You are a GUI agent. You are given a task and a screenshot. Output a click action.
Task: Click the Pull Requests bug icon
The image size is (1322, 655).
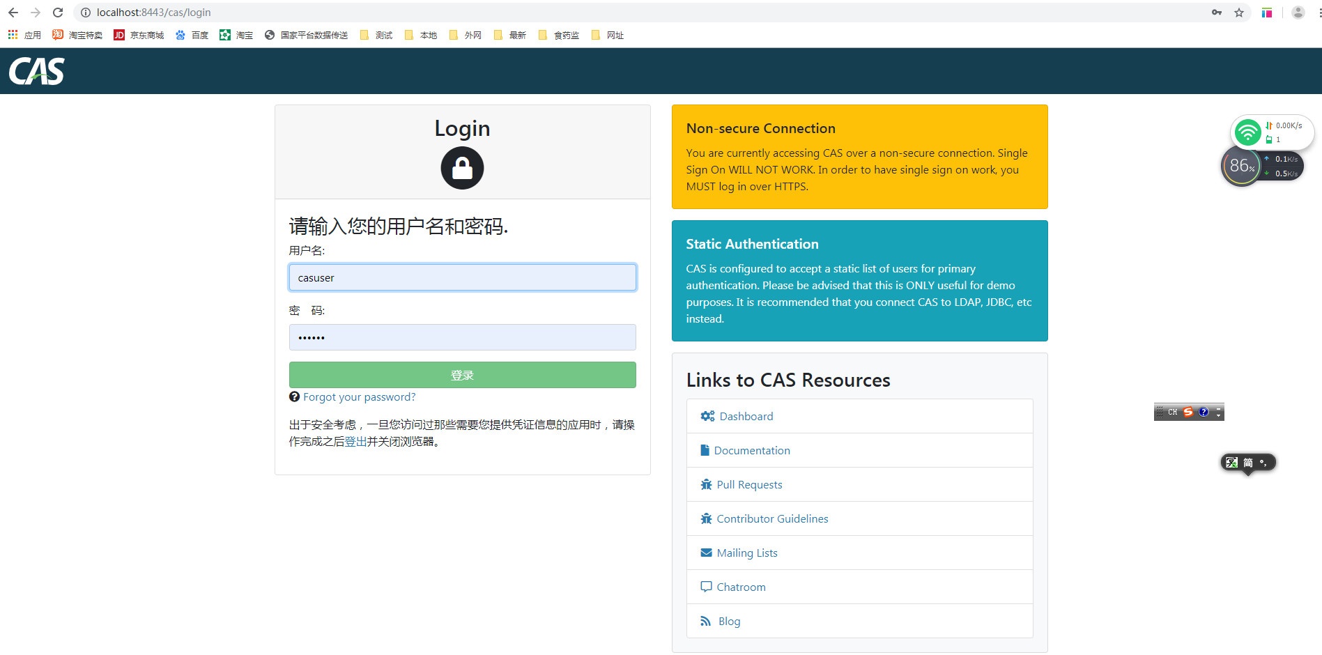tap(706, 484)
